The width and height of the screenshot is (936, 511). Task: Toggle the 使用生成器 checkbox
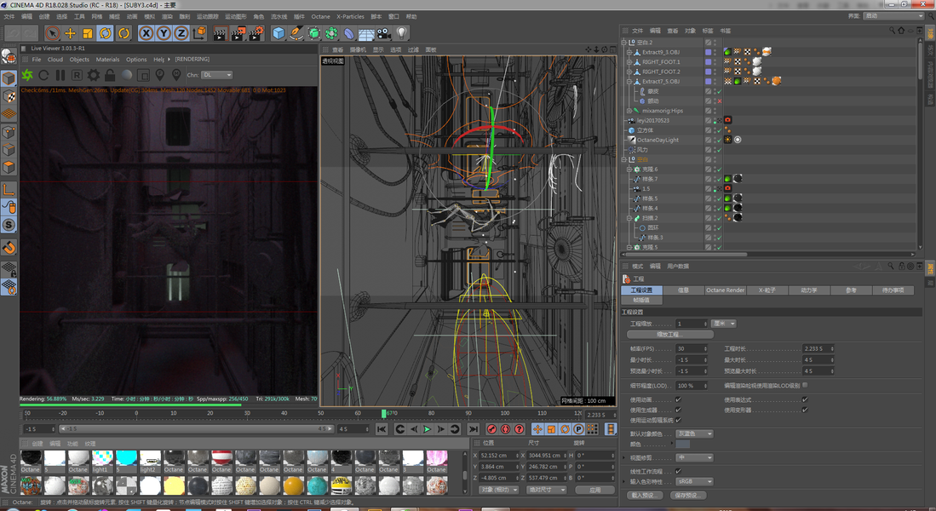click(x=678, y=410)
